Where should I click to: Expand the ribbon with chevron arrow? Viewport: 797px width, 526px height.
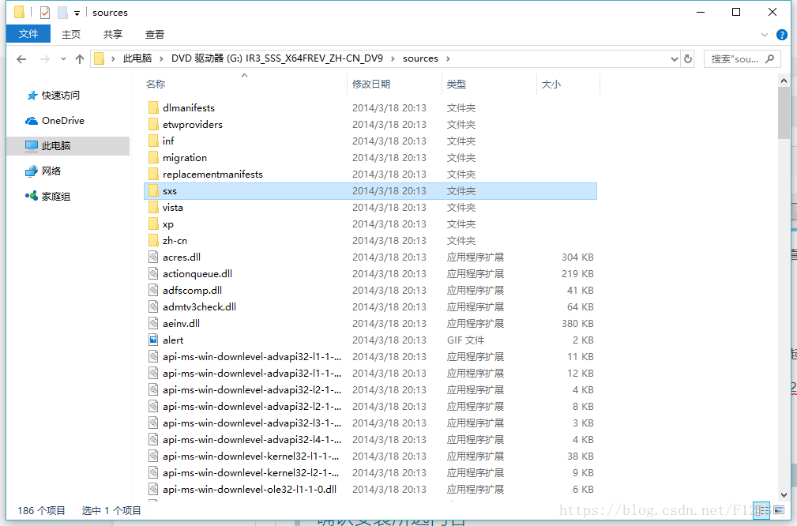pyautogui.click(x=764, y=35)
